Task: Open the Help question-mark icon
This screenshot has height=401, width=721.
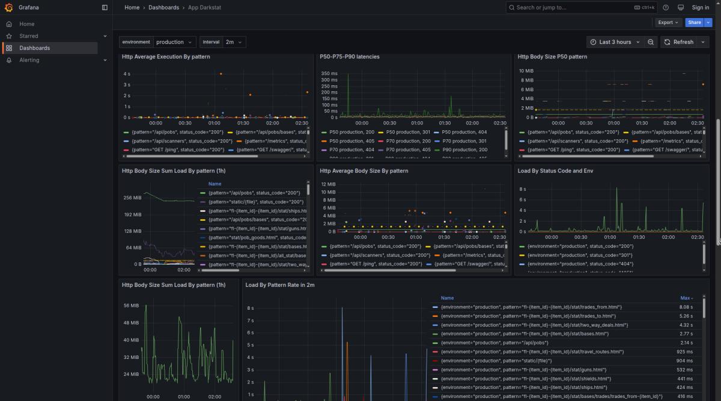Action: 666,7
